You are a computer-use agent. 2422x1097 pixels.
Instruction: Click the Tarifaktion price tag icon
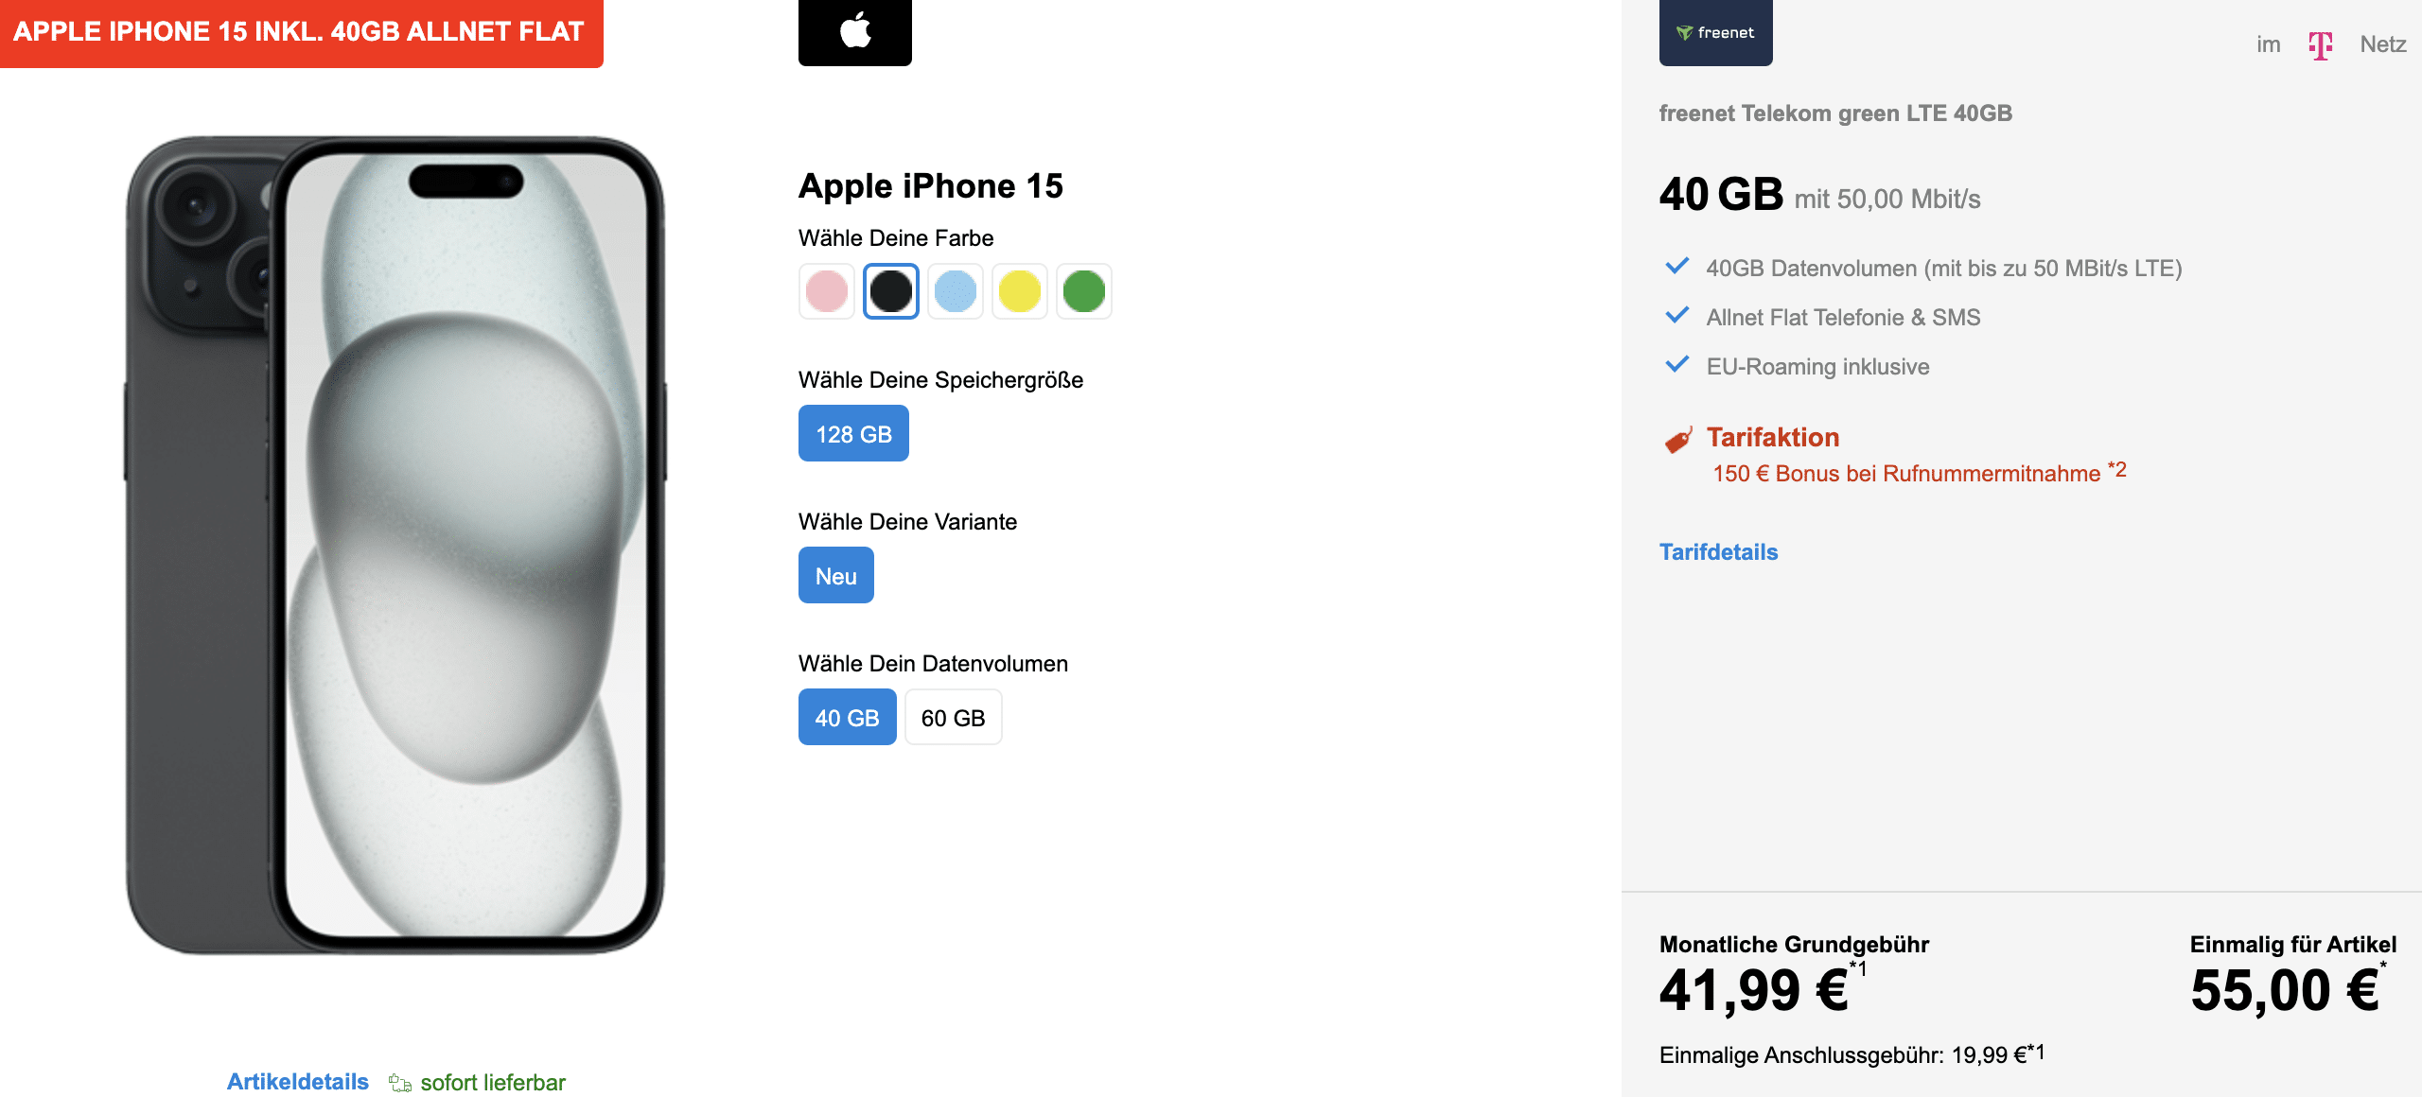pyautogui.click(x=1678, y=440)
